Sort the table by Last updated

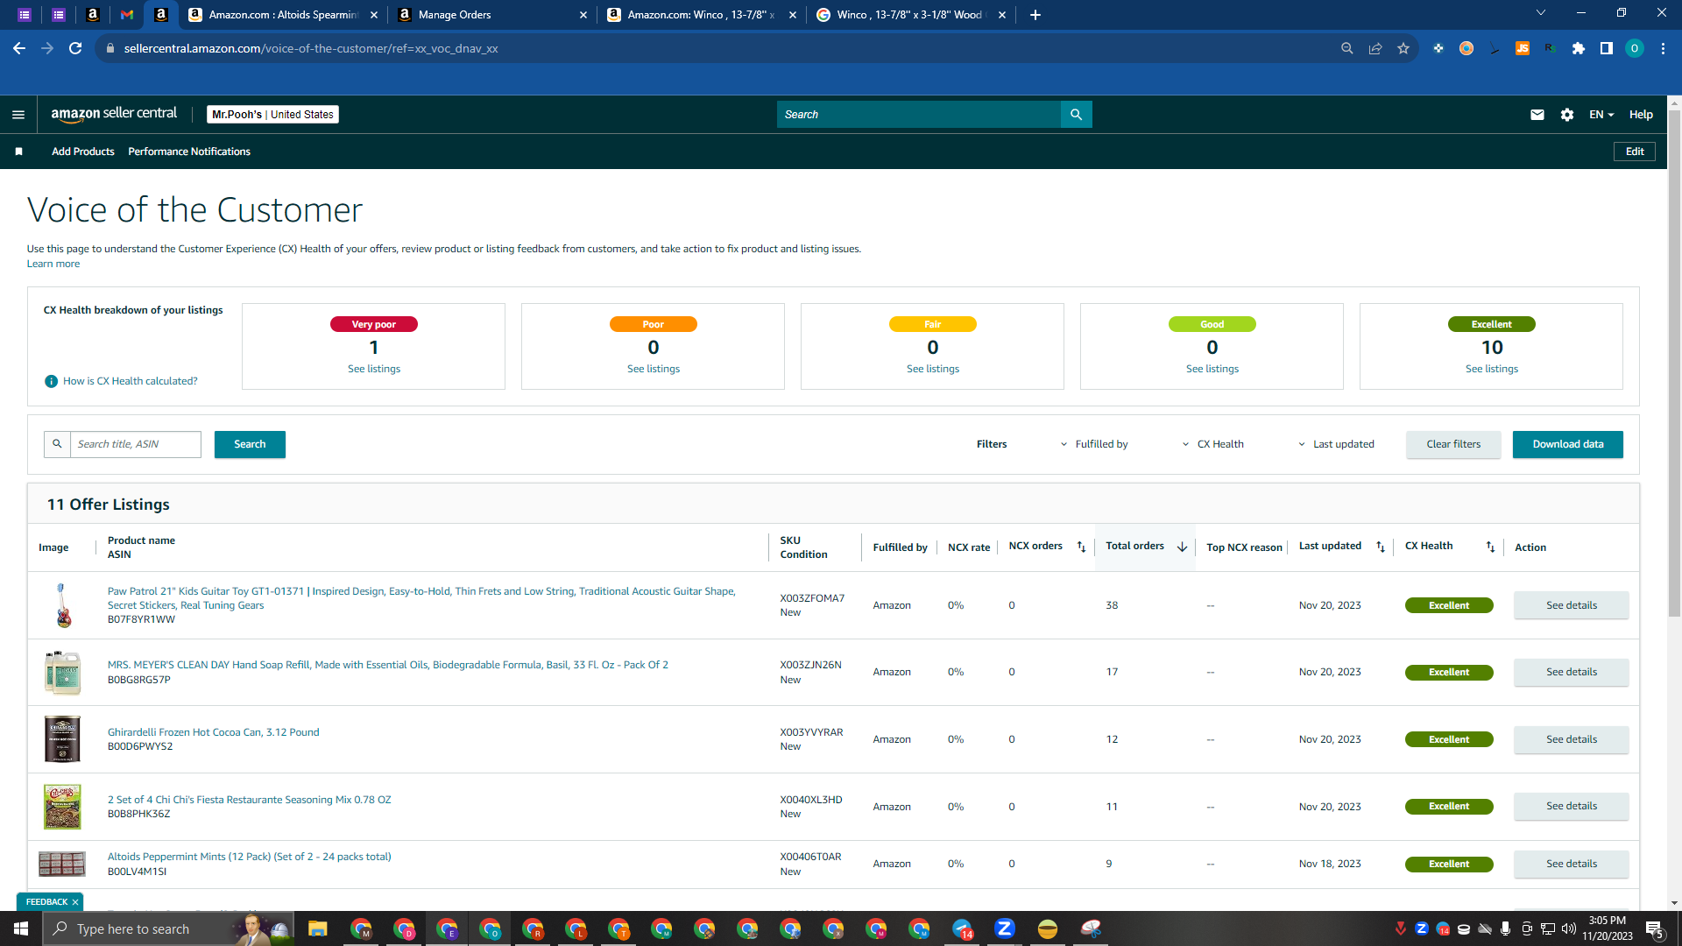tap(1381, 547)
